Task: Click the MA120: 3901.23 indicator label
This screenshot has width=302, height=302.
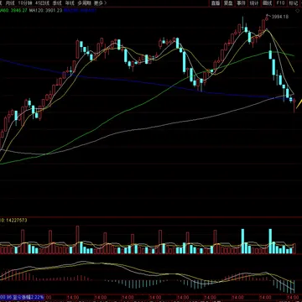Action: tap(45, 10)
